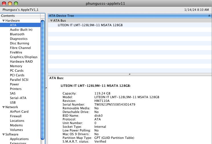
Task: Click the HM7110A revision value
Action: (x=102, y=101)
